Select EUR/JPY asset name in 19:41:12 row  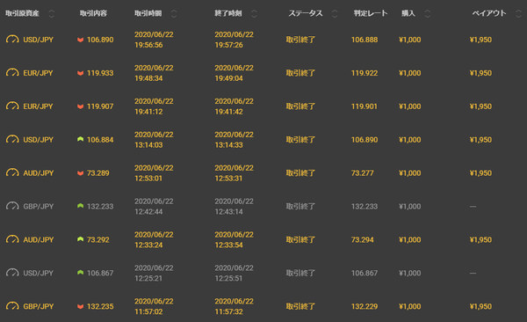pyautogui.click(x=38, y=106)
